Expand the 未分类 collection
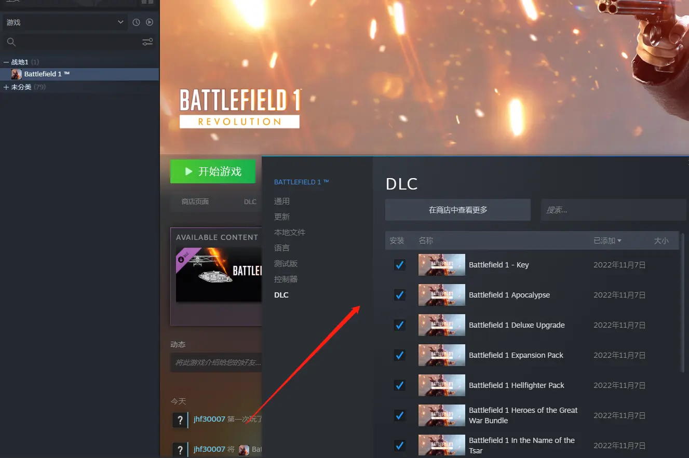Viewport: 689px width, 458px height. click(x=6, y=87)
